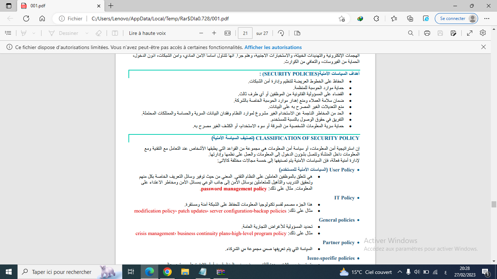Open WinRAR from the taskbar

[221, 272]
